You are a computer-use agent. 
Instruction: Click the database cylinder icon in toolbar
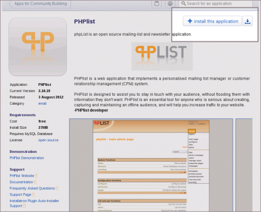click(x=157, y=4)
